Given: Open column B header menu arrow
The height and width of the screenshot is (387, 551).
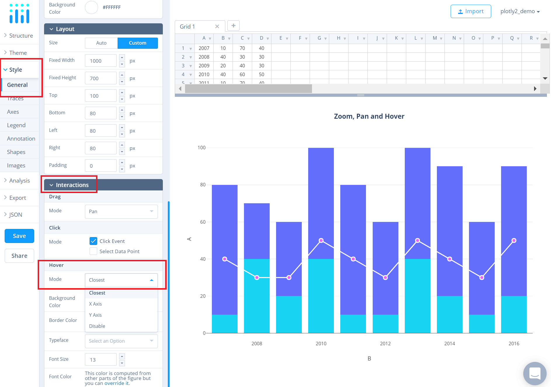Looking at the screenshot, I should click(x=229, y=38).
